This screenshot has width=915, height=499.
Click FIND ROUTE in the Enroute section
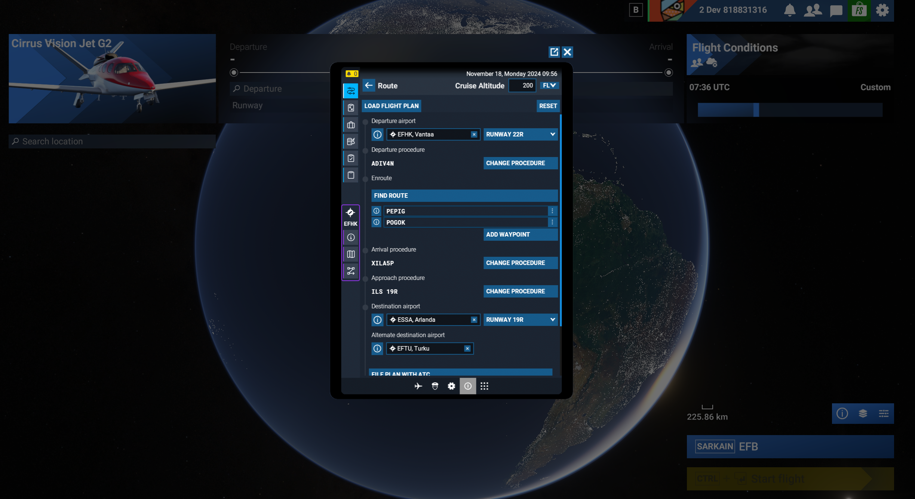464,195
